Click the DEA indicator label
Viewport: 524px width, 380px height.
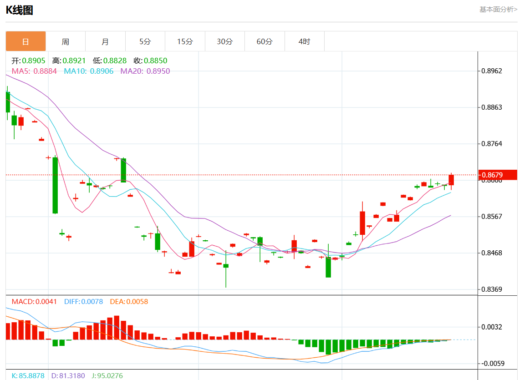click(x=129, y=301)
